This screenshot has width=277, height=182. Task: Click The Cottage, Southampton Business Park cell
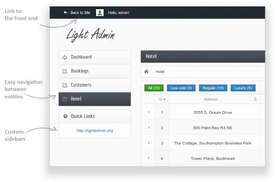click(x=214, y=142)
